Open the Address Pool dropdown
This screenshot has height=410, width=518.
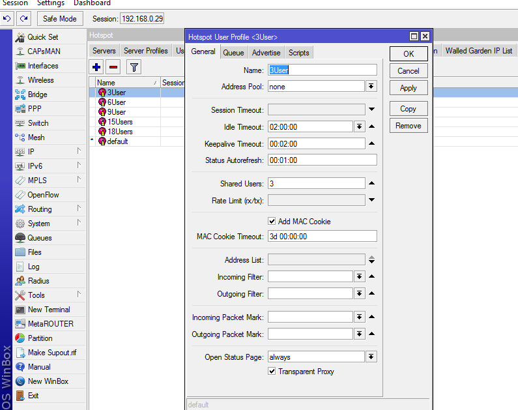pos(371,87)
